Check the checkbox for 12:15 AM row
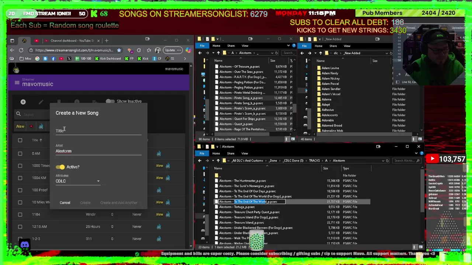 [x=20, y=226]
